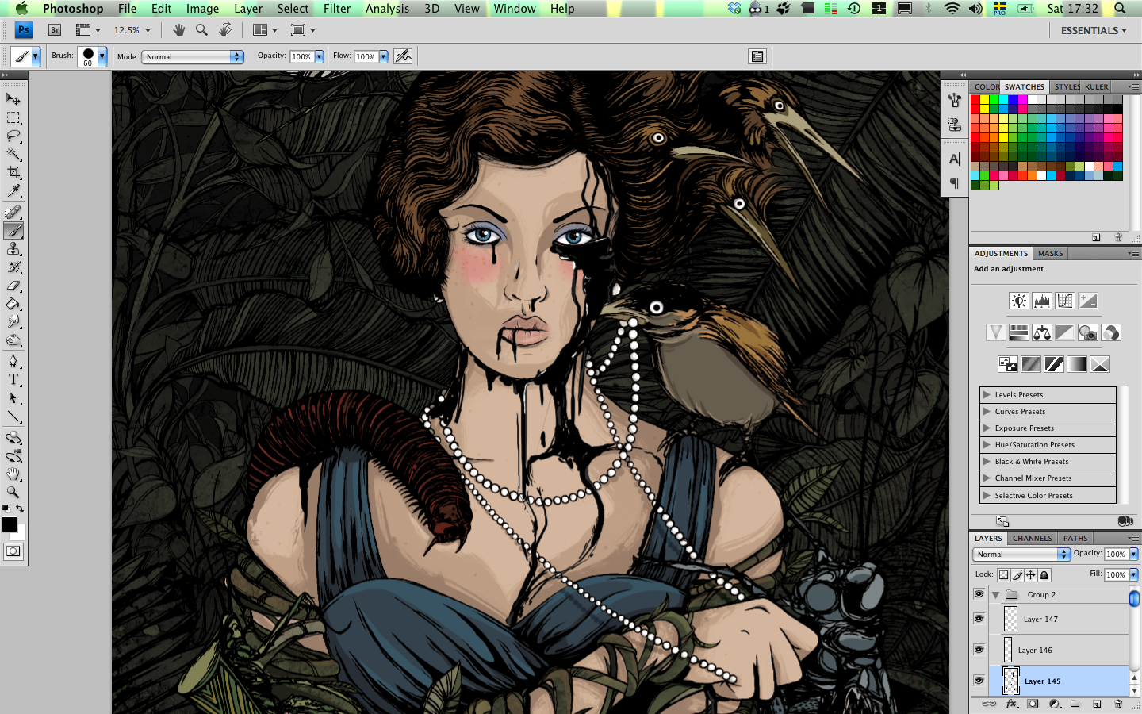Select the Type tool
Viewport: 1142px width, 714px height.
[13, 380]
